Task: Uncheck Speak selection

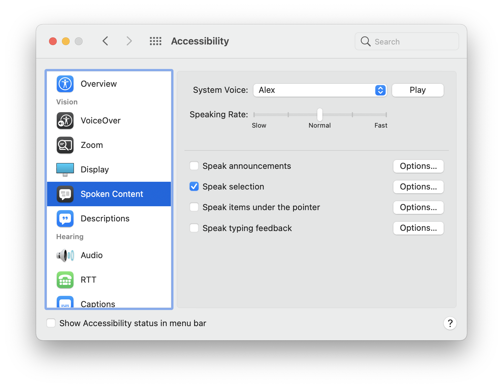Action: click(194, 186)
